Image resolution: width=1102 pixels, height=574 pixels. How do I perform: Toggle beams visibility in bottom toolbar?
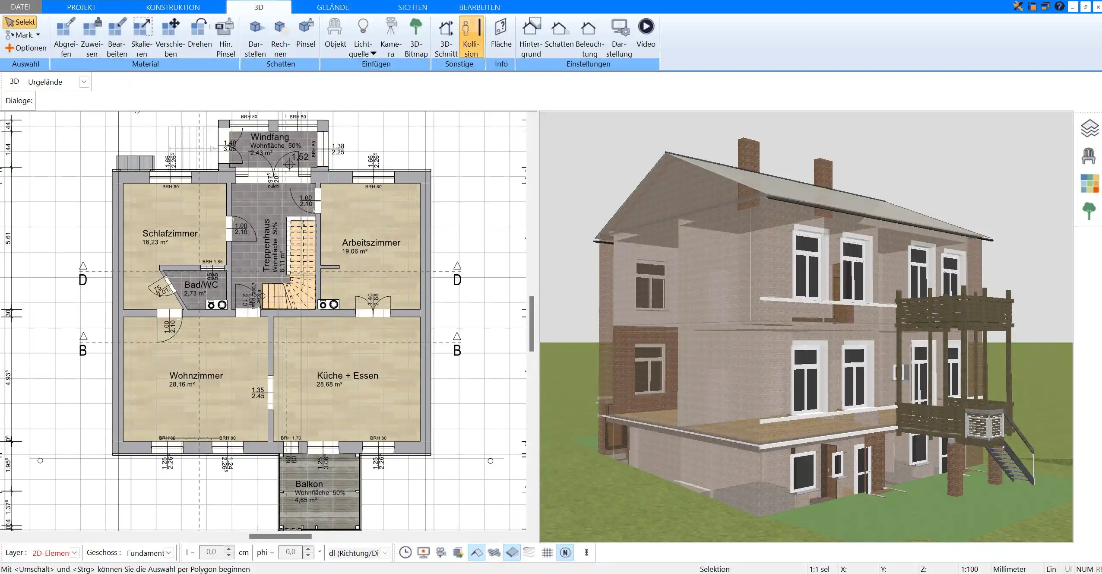[x=494, y=552]
